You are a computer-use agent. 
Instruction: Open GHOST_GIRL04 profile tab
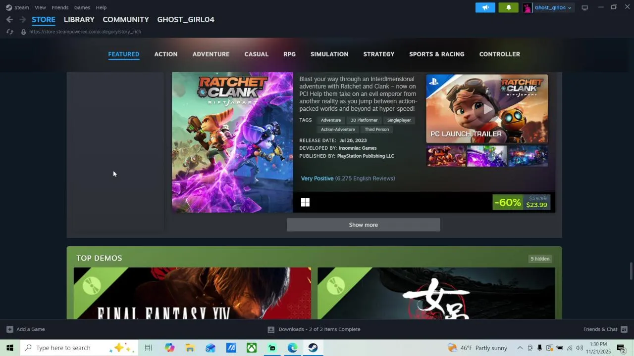point(186,19)
